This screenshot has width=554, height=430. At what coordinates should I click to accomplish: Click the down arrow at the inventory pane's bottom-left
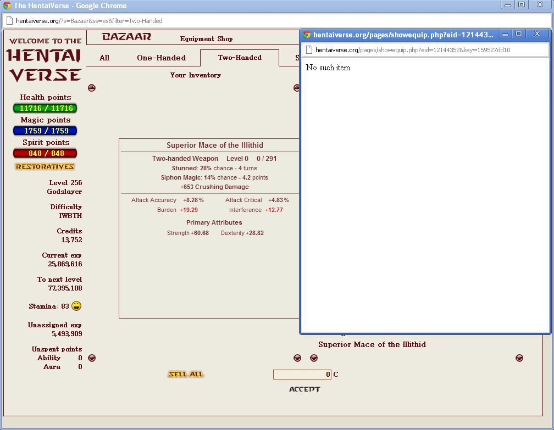pyautogui.click(x=92, y=358)
